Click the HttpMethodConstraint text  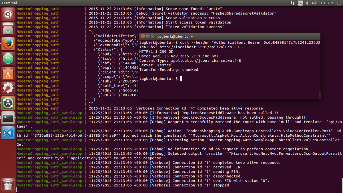pyautogui.click(x=260, y=136)
